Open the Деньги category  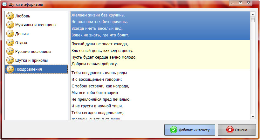pos(22,34)
